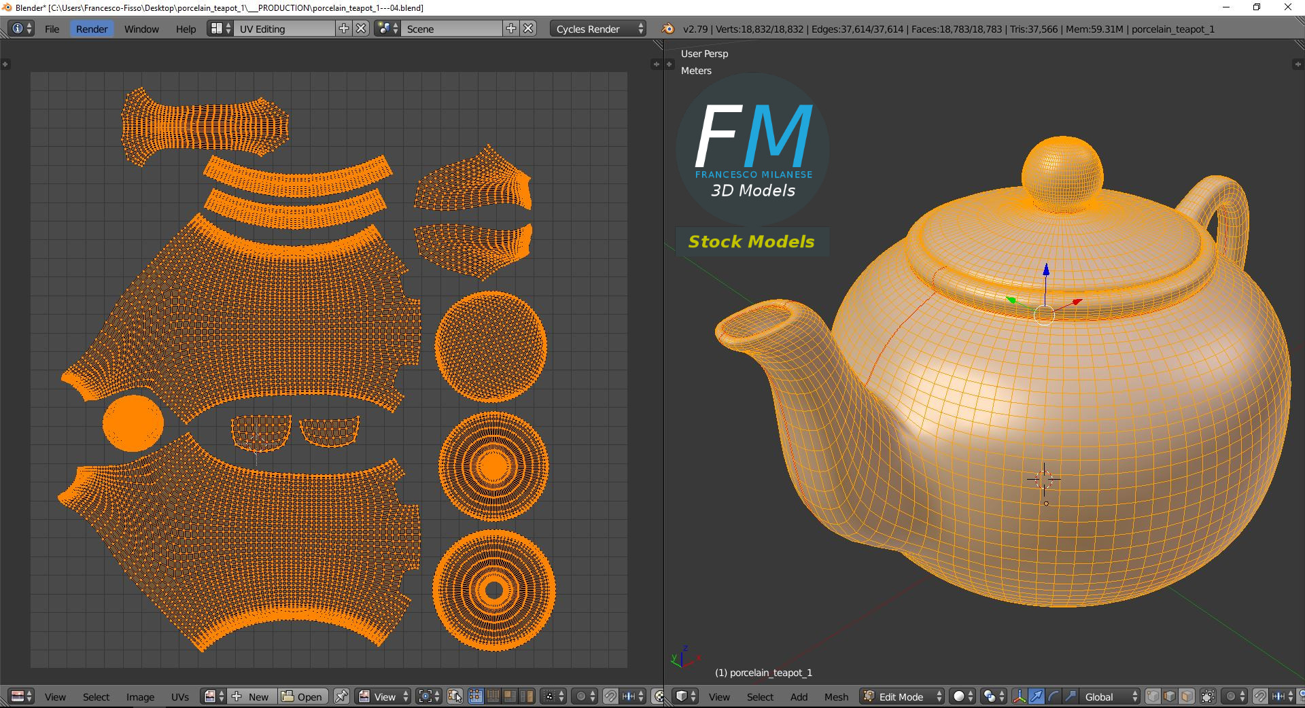Enable the translate manipulator arrow icon
The height and width of the screenshot is (708, 1305).
click(x=1037, y=696)
